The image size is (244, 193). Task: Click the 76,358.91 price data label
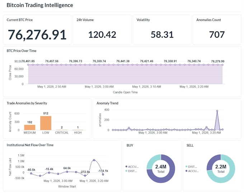[170, 61]
